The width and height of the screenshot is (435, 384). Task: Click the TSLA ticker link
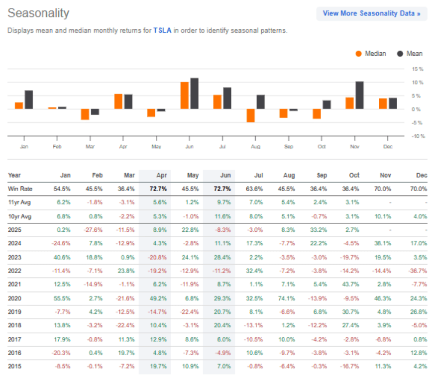point(162,30)
